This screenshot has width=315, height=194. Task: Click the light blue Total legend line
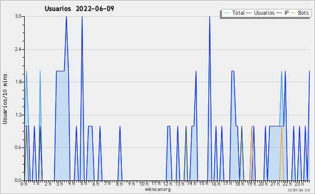point(226,13)
